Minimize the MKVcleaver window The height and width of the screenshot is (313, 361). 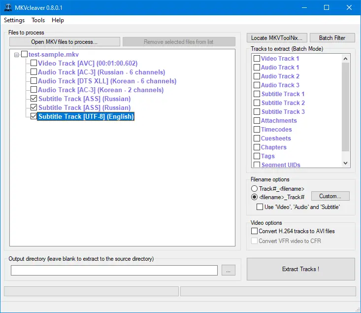pos(304,7)
